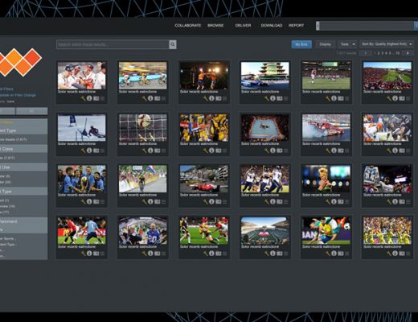Click info icon under blue team trophy card
The width and height of the screenshot is (418, 322).
point(89,201)
